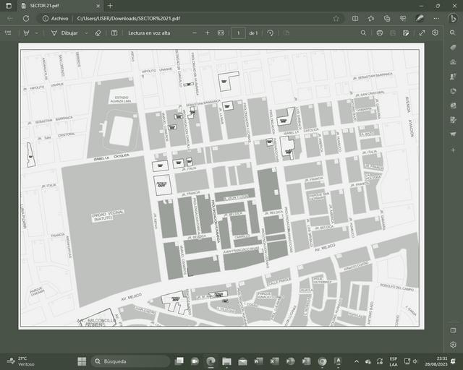Open sidebar search
The height and width of the screenshot is (370, 463).
point(453,33)
